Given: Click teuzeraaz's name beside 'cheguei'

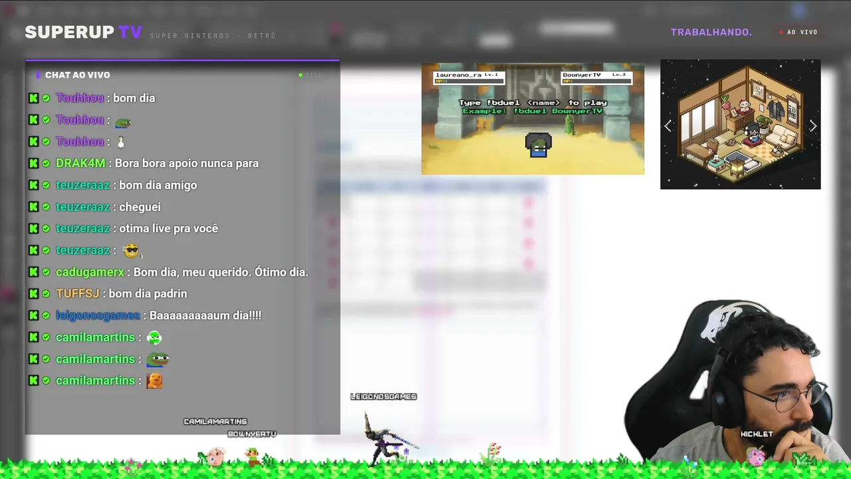Looking at the screenshot, I should [82, 207].
